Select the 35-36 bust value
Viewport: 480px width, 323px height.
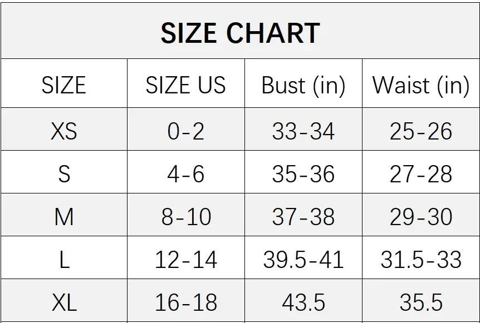303,174
